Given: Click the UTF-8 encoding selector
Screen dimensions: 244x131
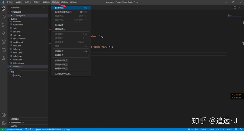Looking at the screenshot, I should (211, 129).
